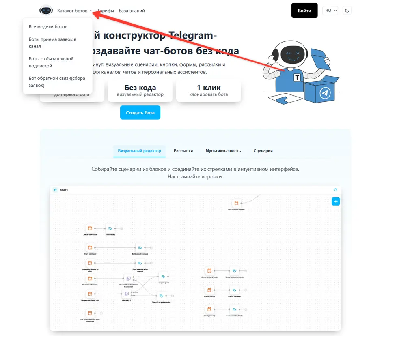
Task: Click the robot logo in header
Action: pyautogui.click(x=46, y=11)
